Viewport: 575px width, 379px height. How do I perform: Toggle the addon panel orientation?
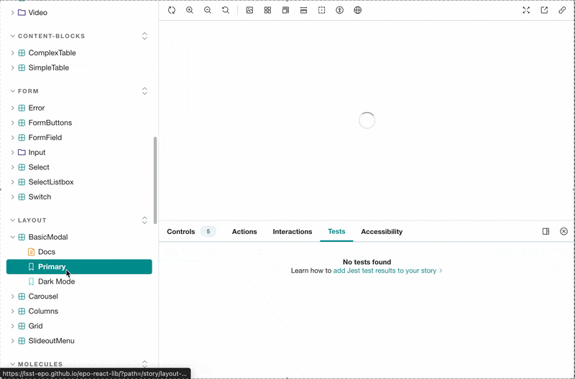(546, 231)
